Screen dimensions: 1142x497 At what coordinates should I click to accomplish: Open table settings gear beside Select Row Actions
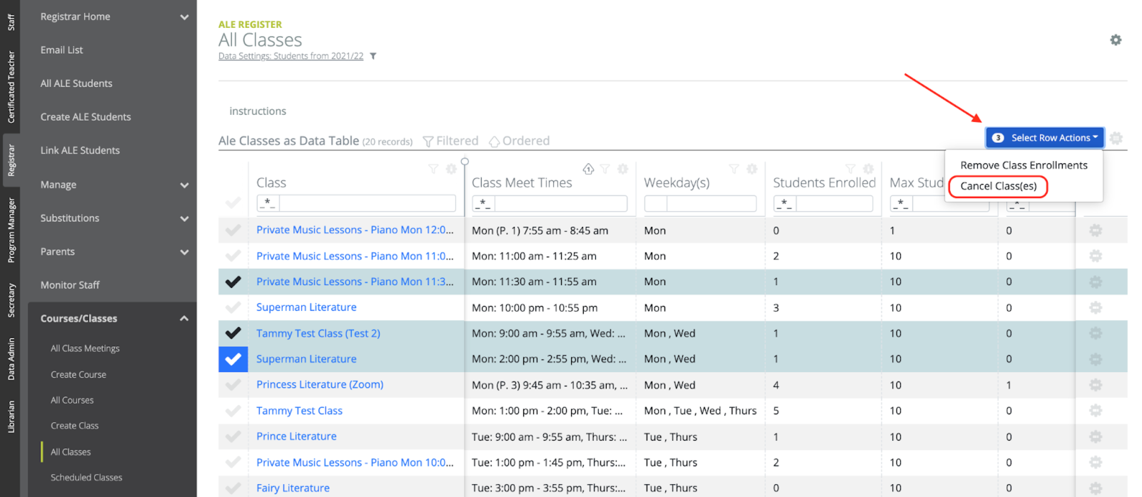(1115, 138)
